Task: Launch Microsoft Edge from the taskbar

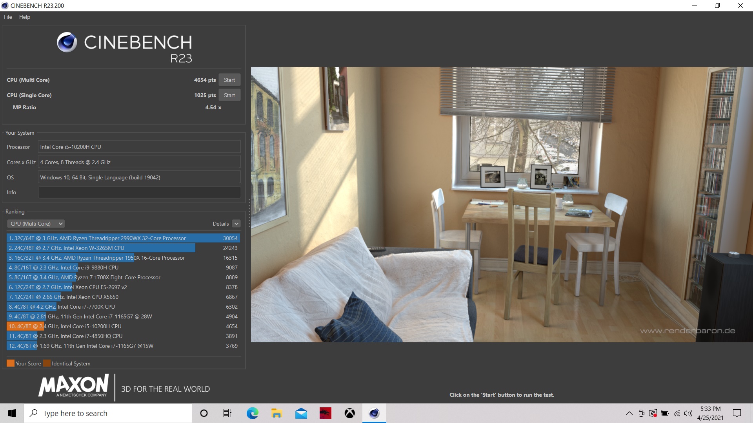Action: (252, 413)
